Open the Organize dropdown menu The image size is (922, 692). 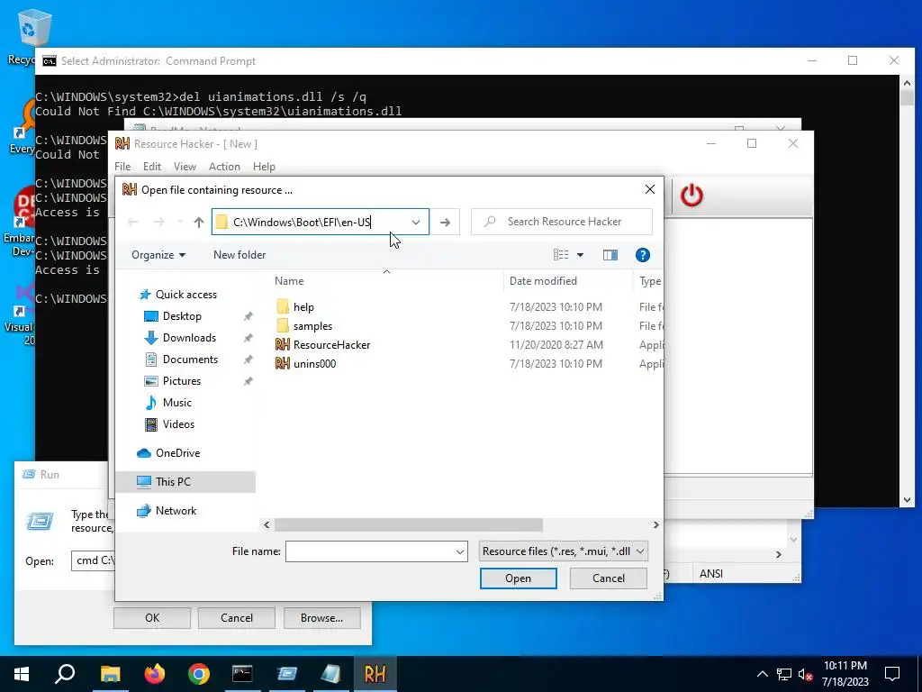click(158, 255)
